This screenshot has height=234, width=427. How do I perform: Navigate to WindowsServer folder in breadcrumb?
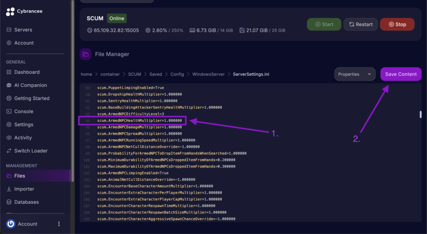tap(208, 74)
